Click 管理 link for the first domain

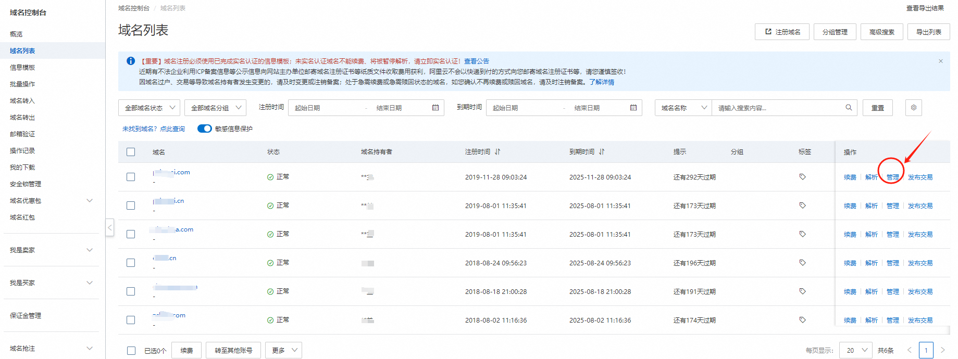(892, 177)
